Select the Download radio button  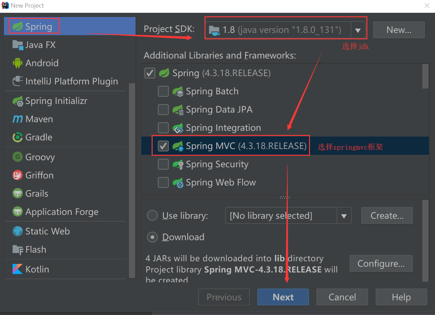click(x=152, y=237)
